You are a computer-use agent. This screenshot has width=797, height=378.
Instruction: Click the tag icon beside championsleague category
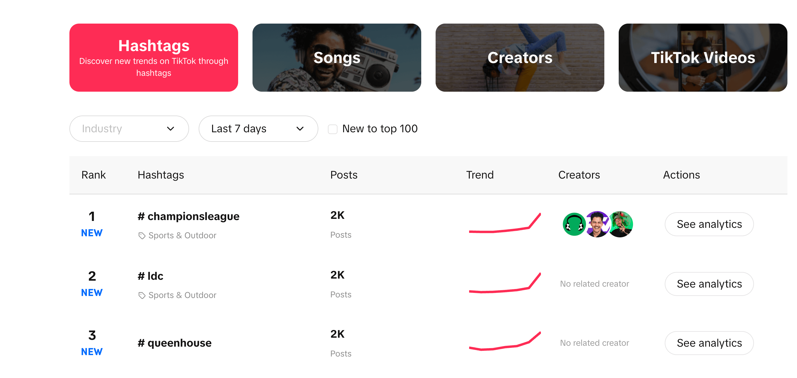(x=142, y=236)
